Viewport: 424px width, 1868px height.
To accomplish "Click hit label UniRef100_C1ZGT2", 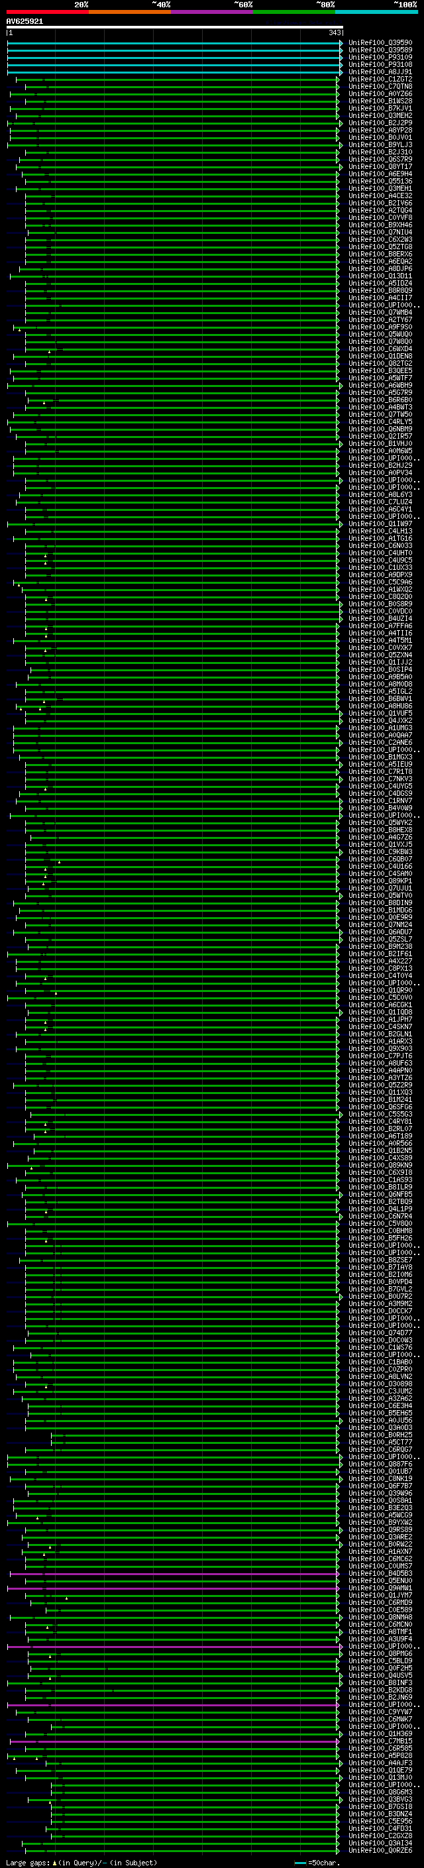I will click(380, 79).
